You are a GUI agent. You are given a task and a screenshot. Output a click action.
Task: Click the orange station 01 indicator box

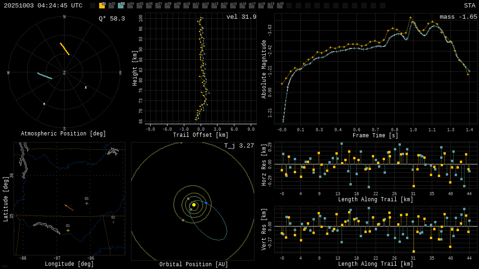[x=102, y=6]
